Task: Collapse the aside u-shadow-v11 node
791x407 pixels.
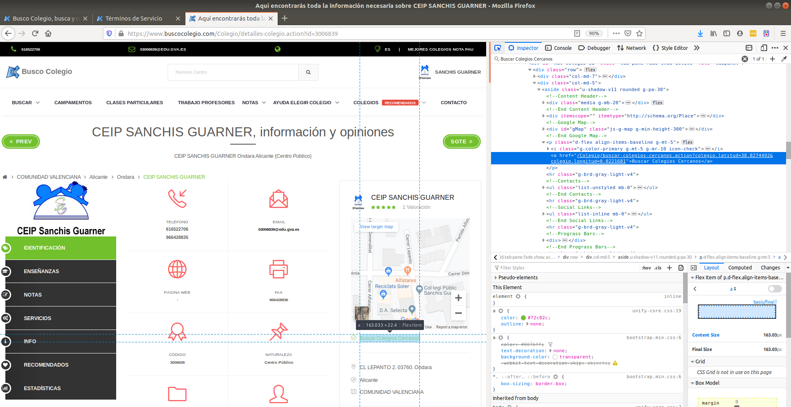Action: tap(539, 89)
